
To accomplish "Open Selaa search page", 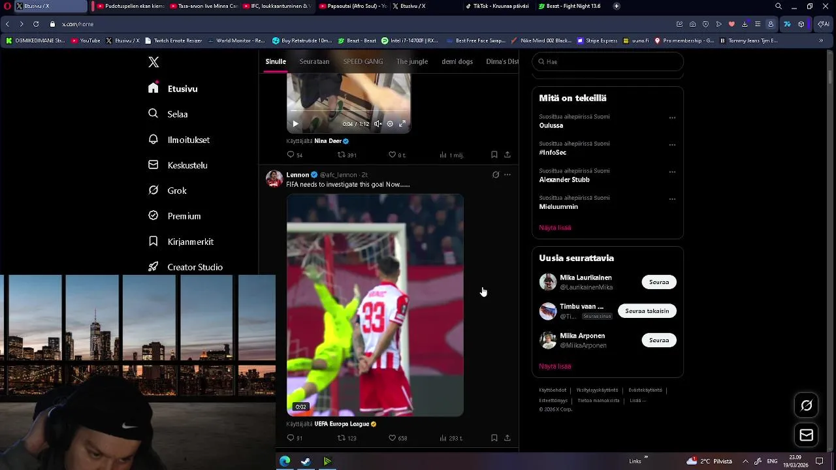I will pyautogui.click(x=169, y=114).
